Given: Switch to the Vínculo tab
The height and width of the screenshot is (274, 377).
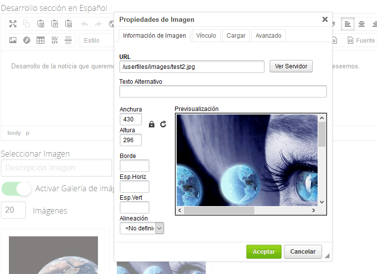Looking at the screenshot, I should coord(206,36).
